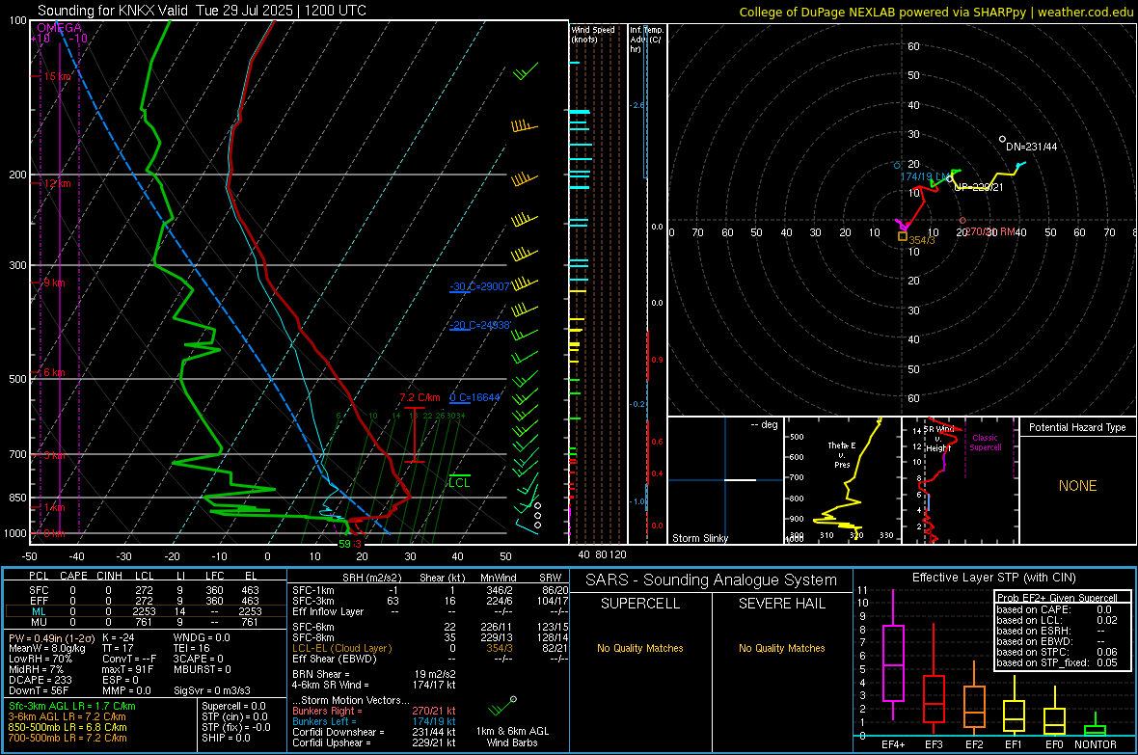Click the 'MidRH = 7%' value

tap(37, 669)
